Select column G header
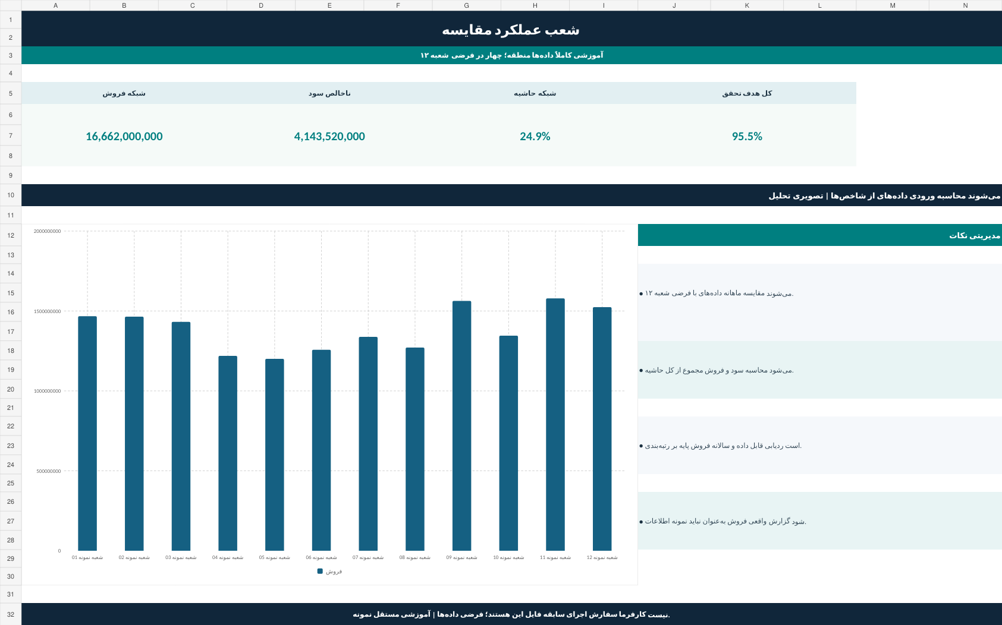1002x625 pixels. coord(466,5)
